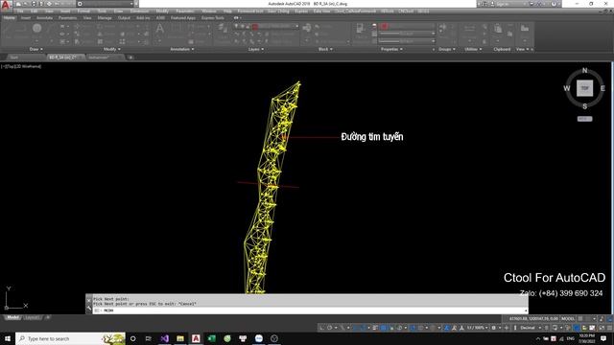Open File Explorer from the taskbar
Image resolution: width=614 pixels, height=345 pixels.
pos(180,338)
